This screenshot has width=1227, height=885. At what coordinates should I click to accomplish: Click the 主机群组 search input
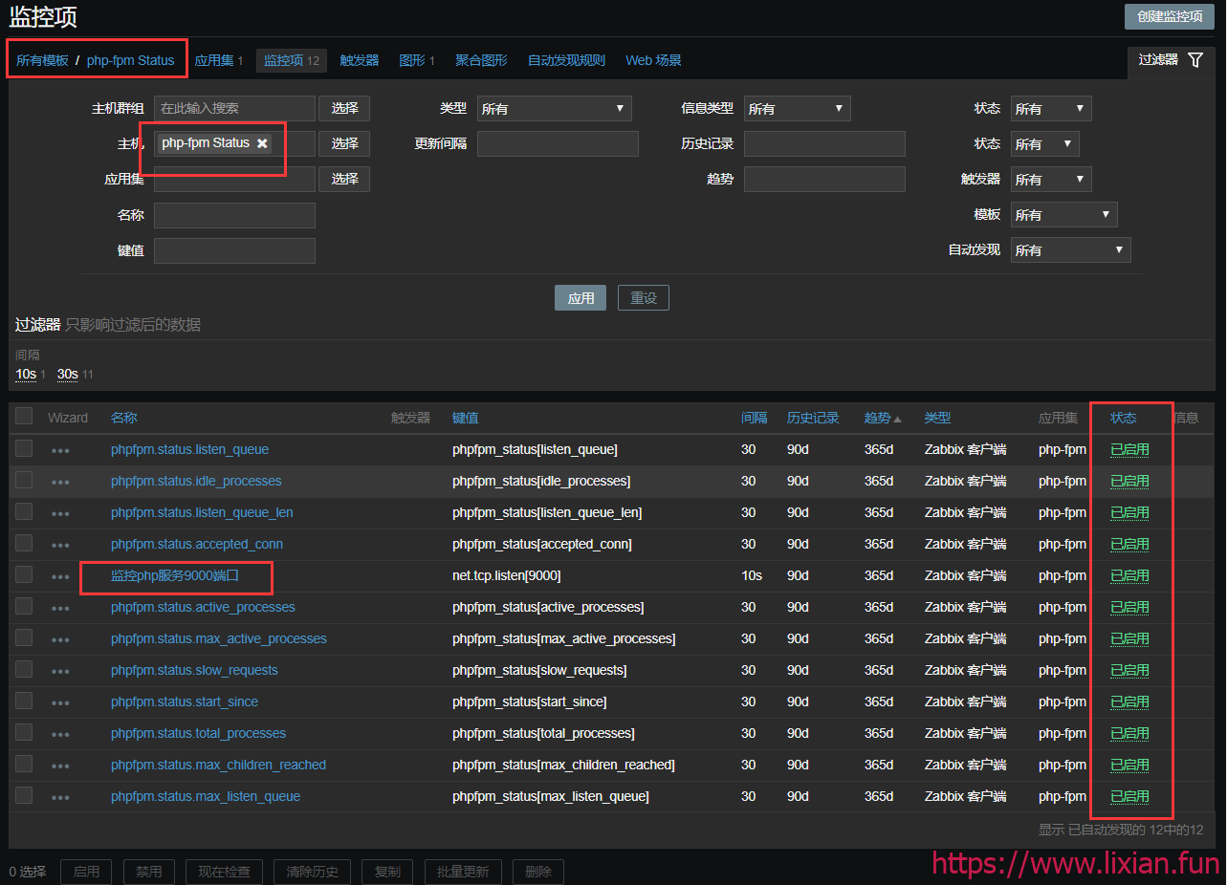click(x=234, y=109)
